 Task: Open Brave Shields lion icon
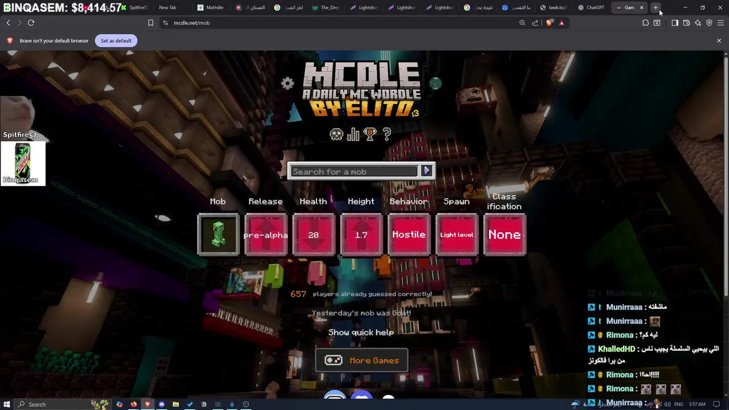[549, 23]
